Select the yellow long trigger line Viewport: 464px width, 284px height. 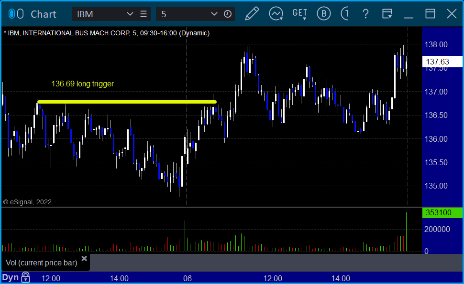(127, 102)
